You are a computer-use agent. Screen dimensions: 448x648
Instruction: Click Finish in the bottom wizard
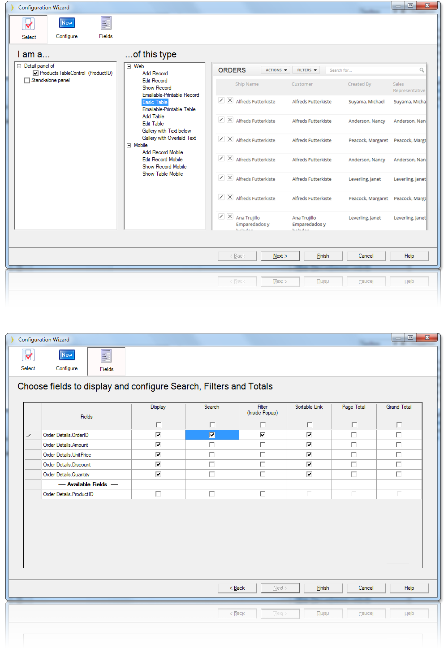(323, 588)
